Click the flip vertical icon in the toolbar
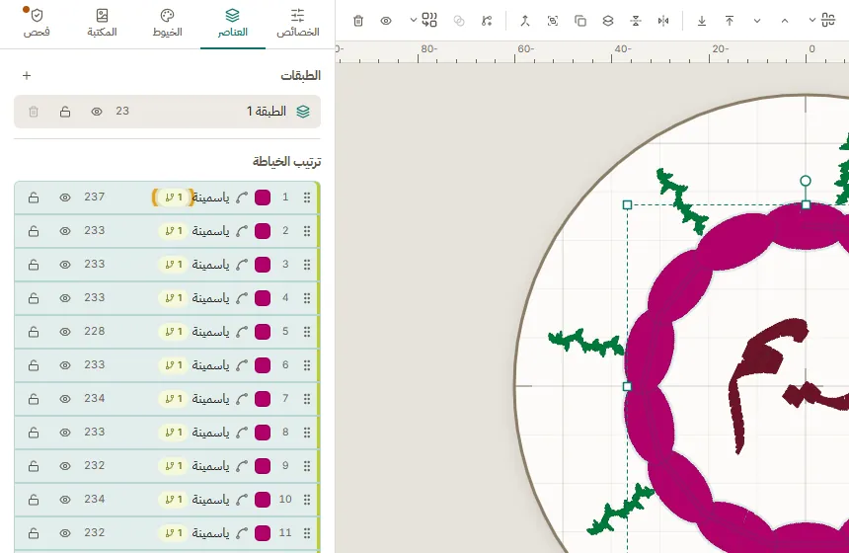The width and height of the screenshot is (849, 553). tap(636, 21)
